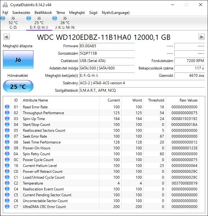Screen dimensions: 208x216
Task: Click status icon for Power-off Retract Count
Action: (x=7, y=171)
